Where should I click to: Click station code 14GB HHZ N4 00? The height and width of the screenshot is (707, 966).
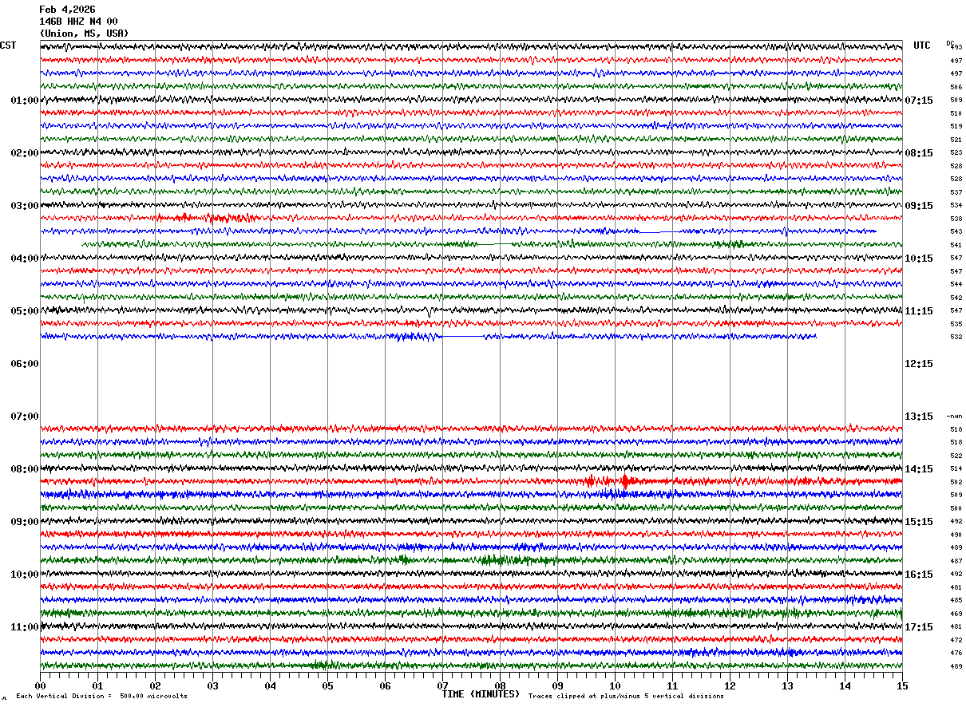tap(78, 22)
